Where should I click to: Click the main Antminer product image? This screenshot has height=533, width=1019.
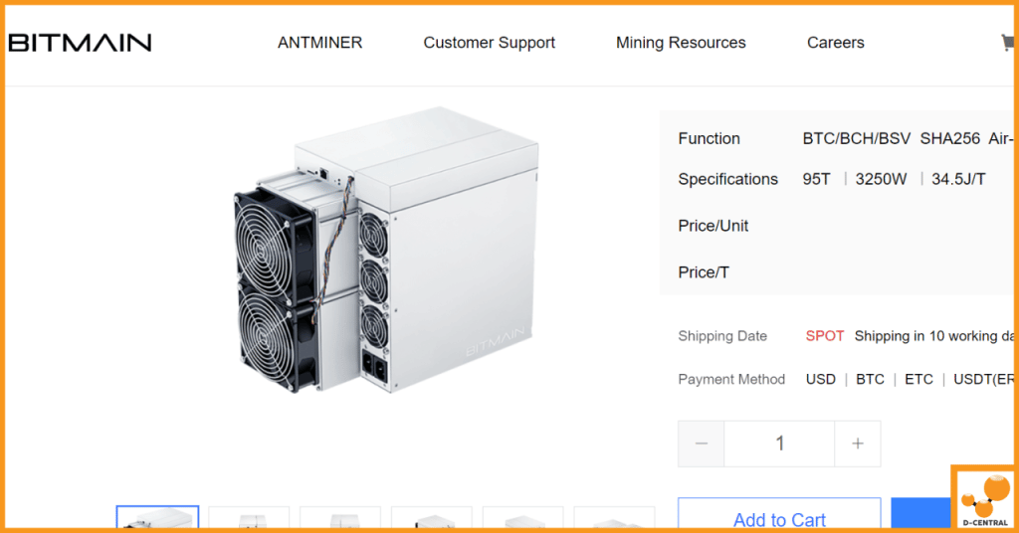coord(387,250)
